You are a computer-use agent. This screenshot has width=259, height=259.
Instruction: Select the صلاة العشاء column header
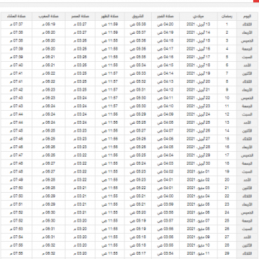(x=17, y=17)
